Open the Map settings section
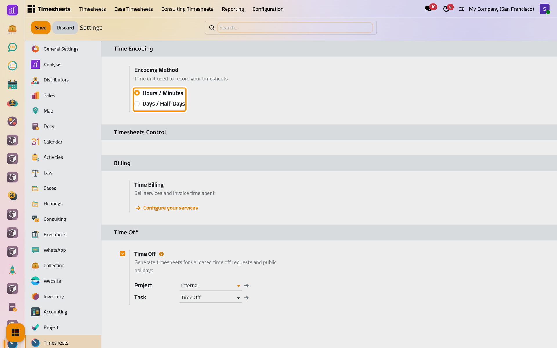Viewport: 557px width, 348px height. (63, 111)
